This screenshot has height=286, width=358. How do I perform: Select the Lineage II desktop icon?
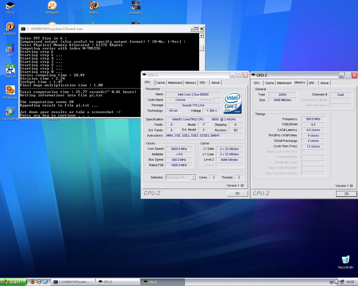[x=136, y=8]
